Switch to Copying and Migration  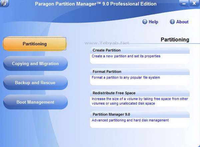pyautogui.click(x=35, y=63)
